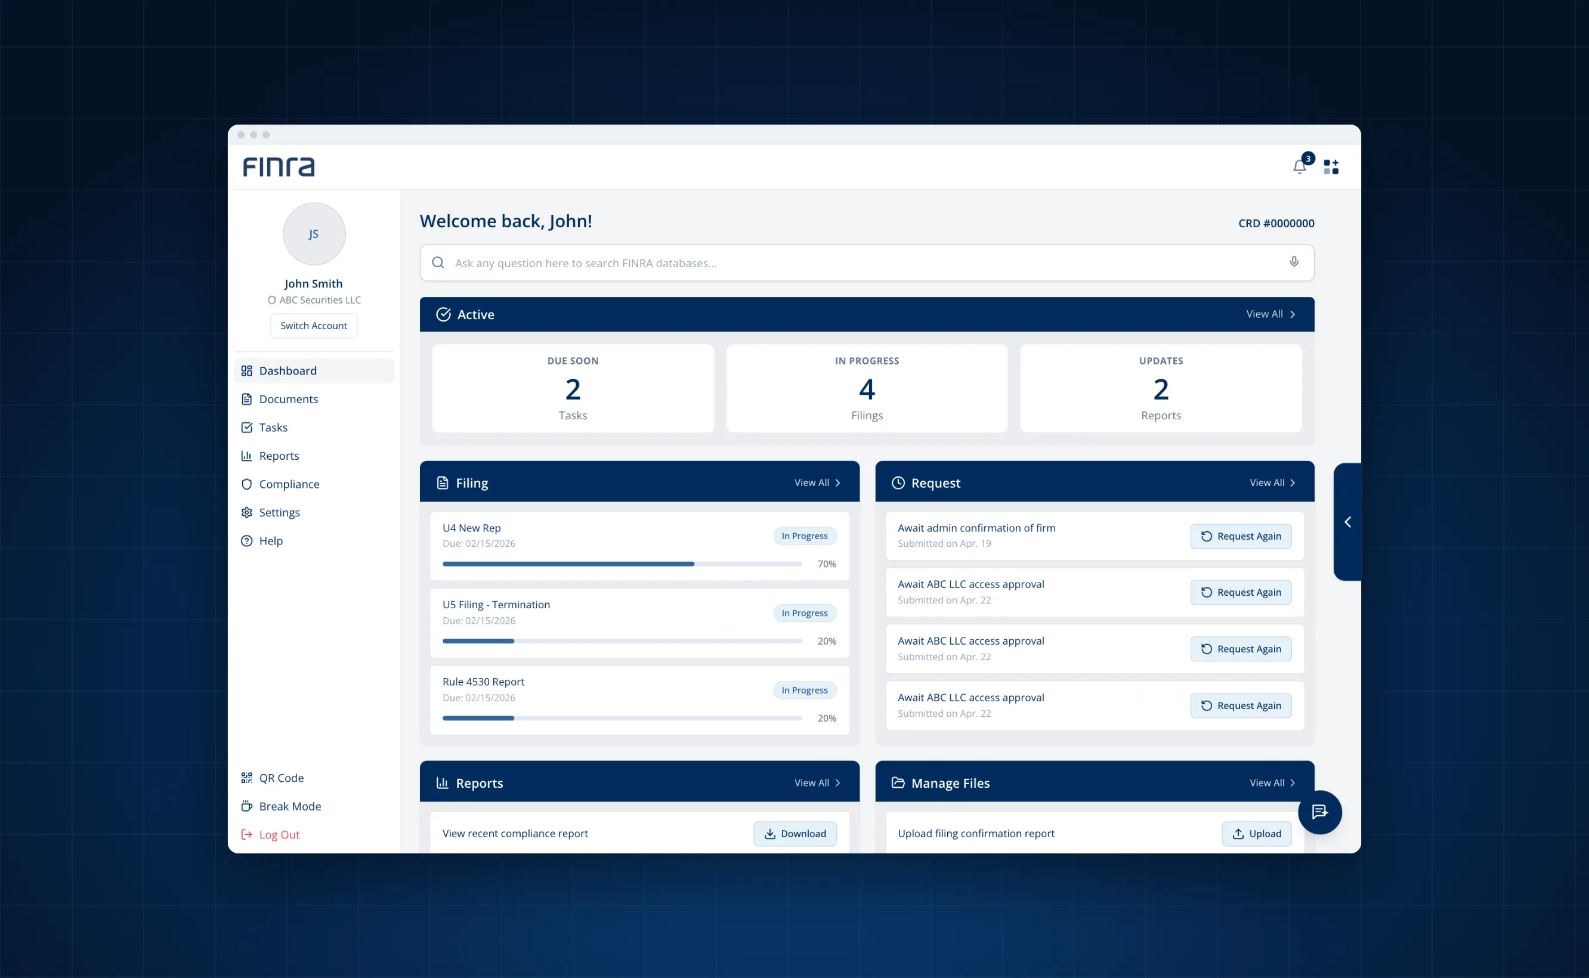
Task: Open the notifications bell
Action: coord(1300,167)
